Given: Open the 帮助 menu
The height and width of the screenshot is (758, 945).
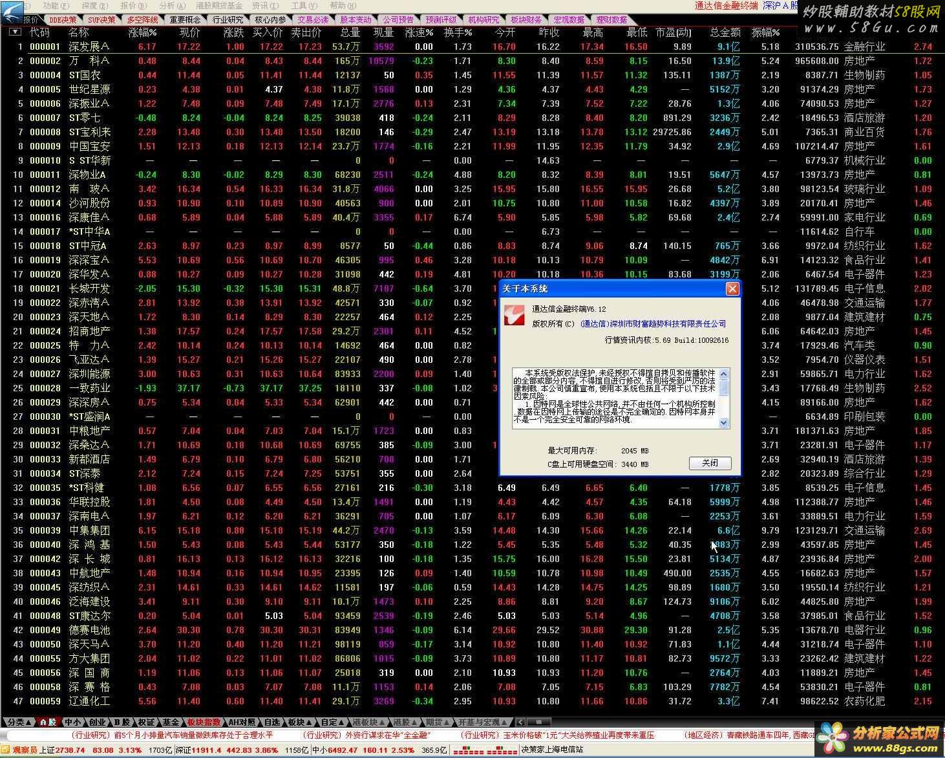Looking at the screenshot, I should click(343, 6).
